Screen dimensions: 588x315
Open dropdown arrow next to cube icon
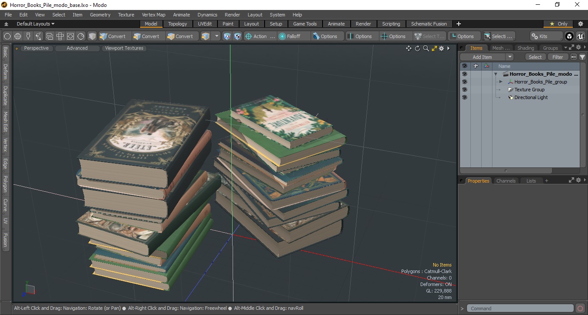point(217,36)
